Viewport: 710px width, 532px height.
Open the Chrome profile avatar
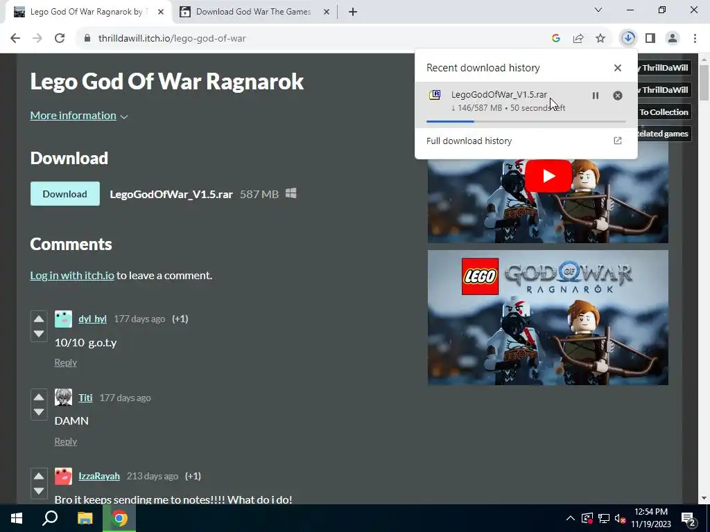click(x=673, y=39)
